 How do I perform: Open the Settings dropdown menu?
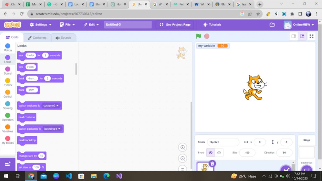tap(41, 25)
